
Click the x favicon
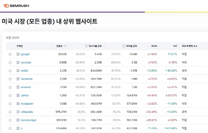pyautogui.click(x=18, y=128)
